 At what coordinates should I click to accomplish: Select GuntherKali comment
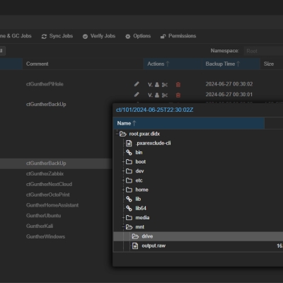pos(40,226)
